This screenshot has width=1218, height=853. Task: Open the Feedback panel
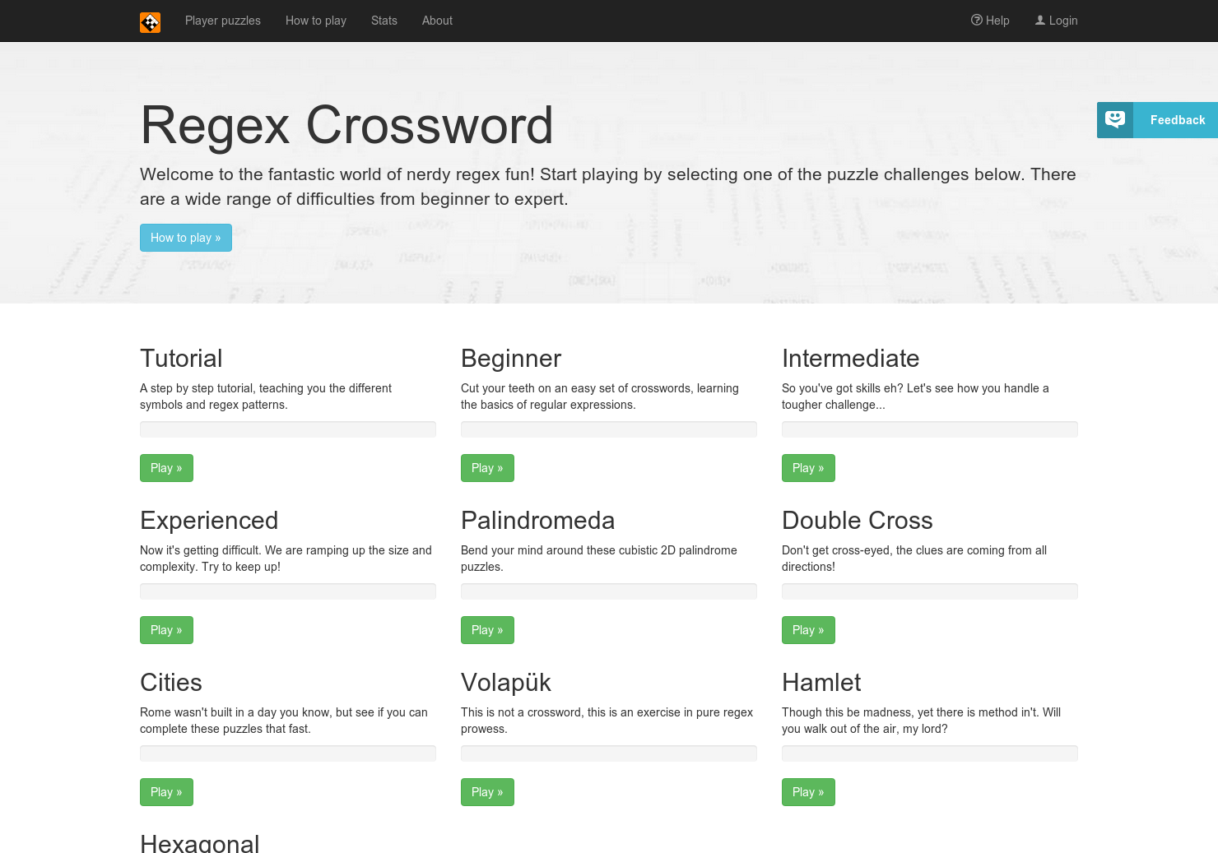pos(1176,120)
